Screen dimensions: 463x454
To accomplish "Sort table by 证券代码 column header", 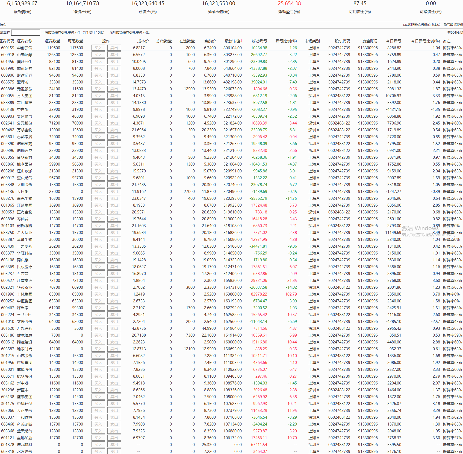I will tap(7, 41).
